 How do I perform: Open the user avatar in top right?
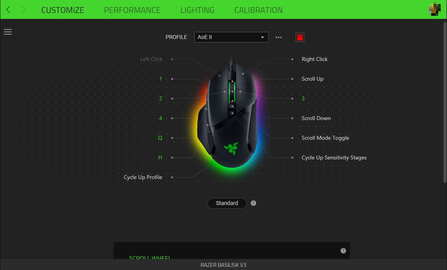tap(435, 9)
